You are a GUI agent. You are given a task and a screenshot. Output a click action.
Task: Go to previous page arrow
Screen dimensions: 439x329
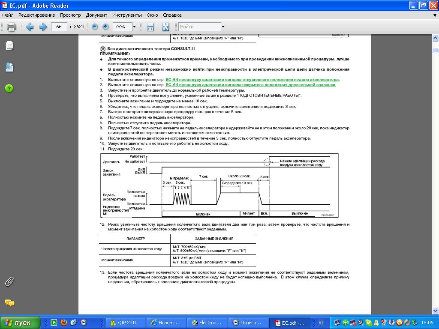point(30,27)
